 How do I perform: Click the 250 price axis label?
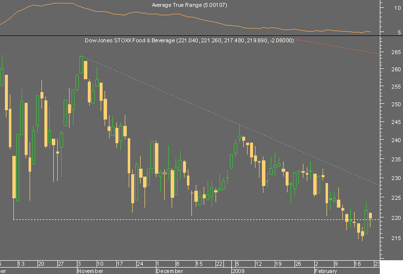click(x=396, y=104)
